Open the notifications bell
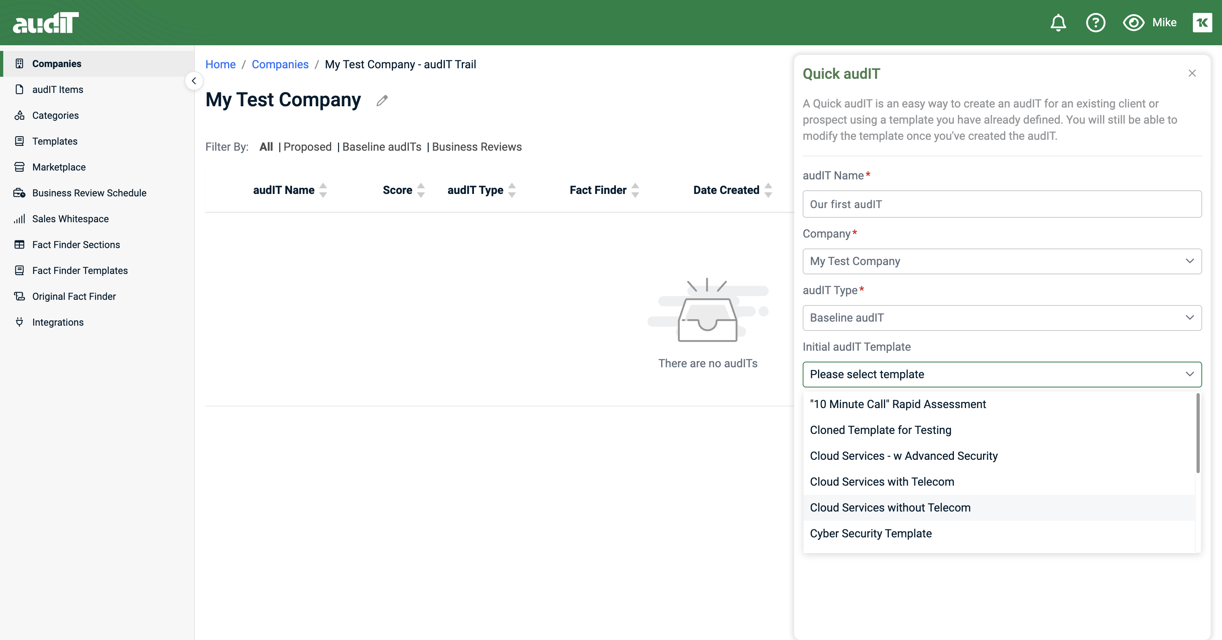Screen dimensions: 1222x640 point(1058,23)
